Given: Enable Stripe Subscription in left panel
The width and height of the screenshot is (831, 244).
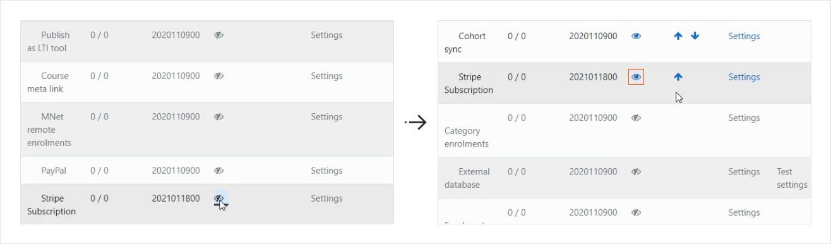Looking at the screenshot, I should [219, 198].
